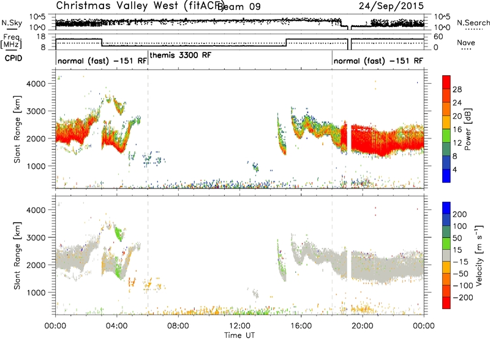Click the first 'normal (fast) -151 RF' label
This screenshot has width=490, height=339.
coord(102,61)
